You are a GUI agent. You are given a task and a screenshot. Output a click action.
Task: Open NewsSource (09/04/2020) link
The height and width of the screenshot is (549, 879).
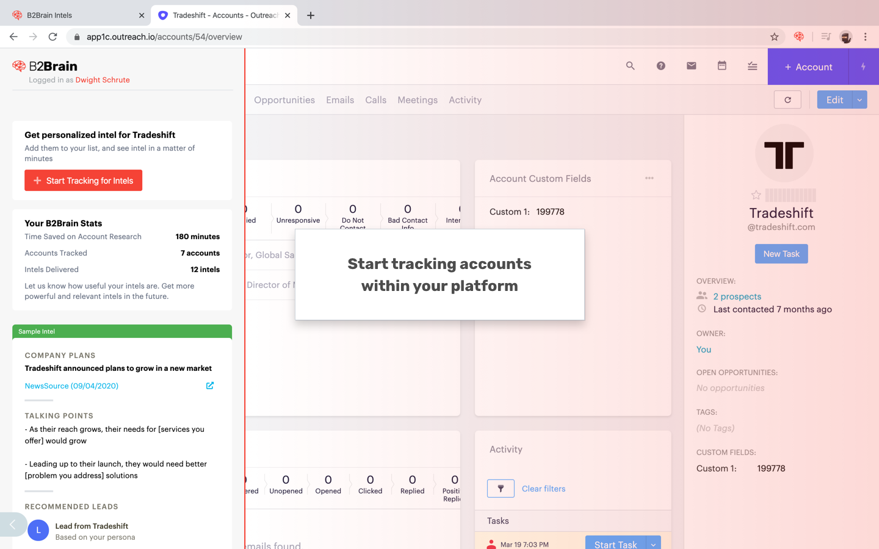tap(71, 386)
